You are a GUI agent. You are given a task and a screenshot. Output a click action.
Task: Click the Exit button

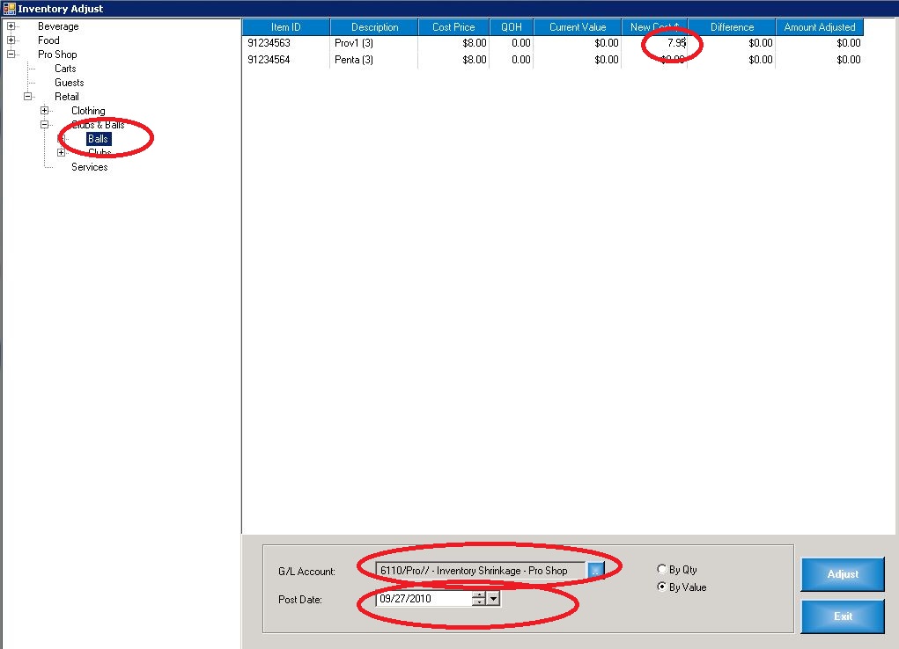(843, 616)
